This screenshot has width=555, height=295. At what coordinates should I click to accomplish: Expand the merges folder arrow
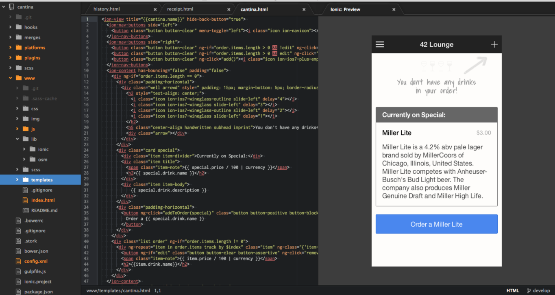(x=10, y=37)
